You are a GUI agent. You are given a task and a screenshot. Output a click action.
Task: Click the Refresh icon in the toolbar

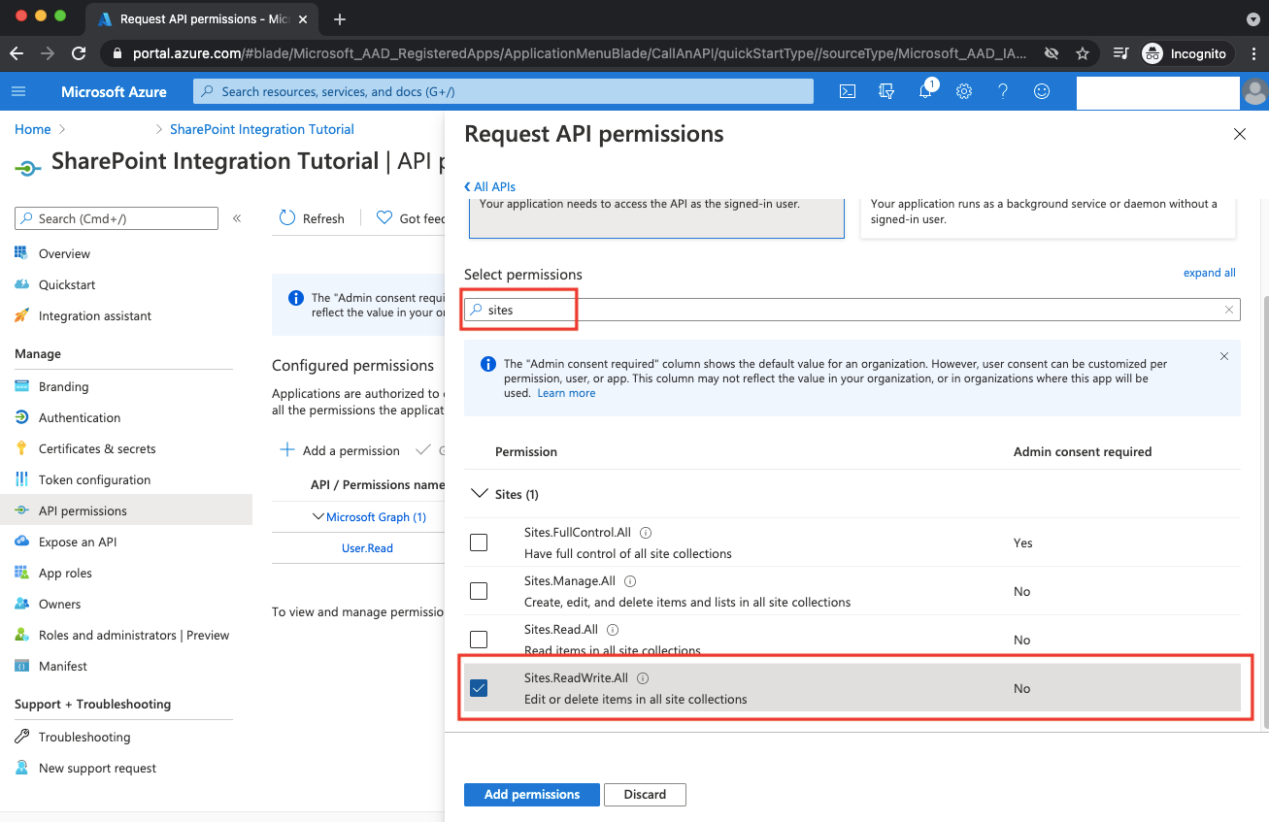[x=287, y=218]
